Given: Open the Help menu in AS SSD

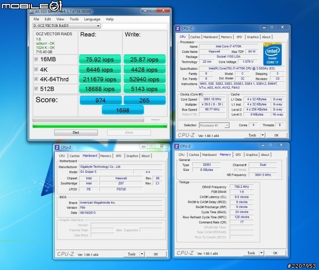Looking at the screenshot, I should point(110,19).
